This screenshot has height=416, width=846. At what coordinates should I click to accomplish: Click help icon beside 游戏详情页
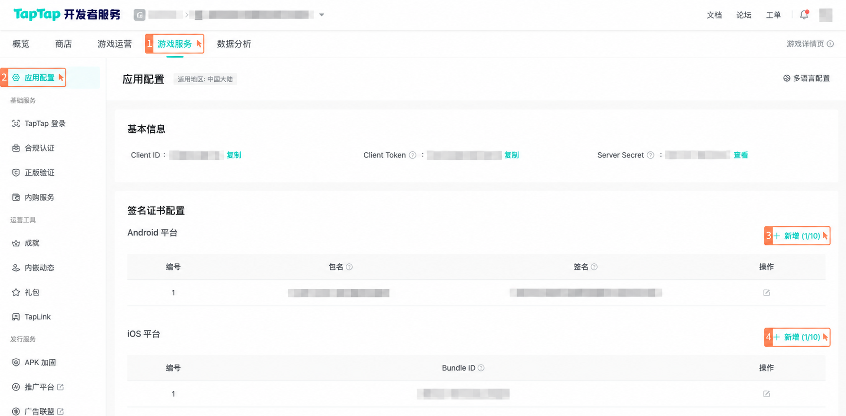click(x=830, y=44)
